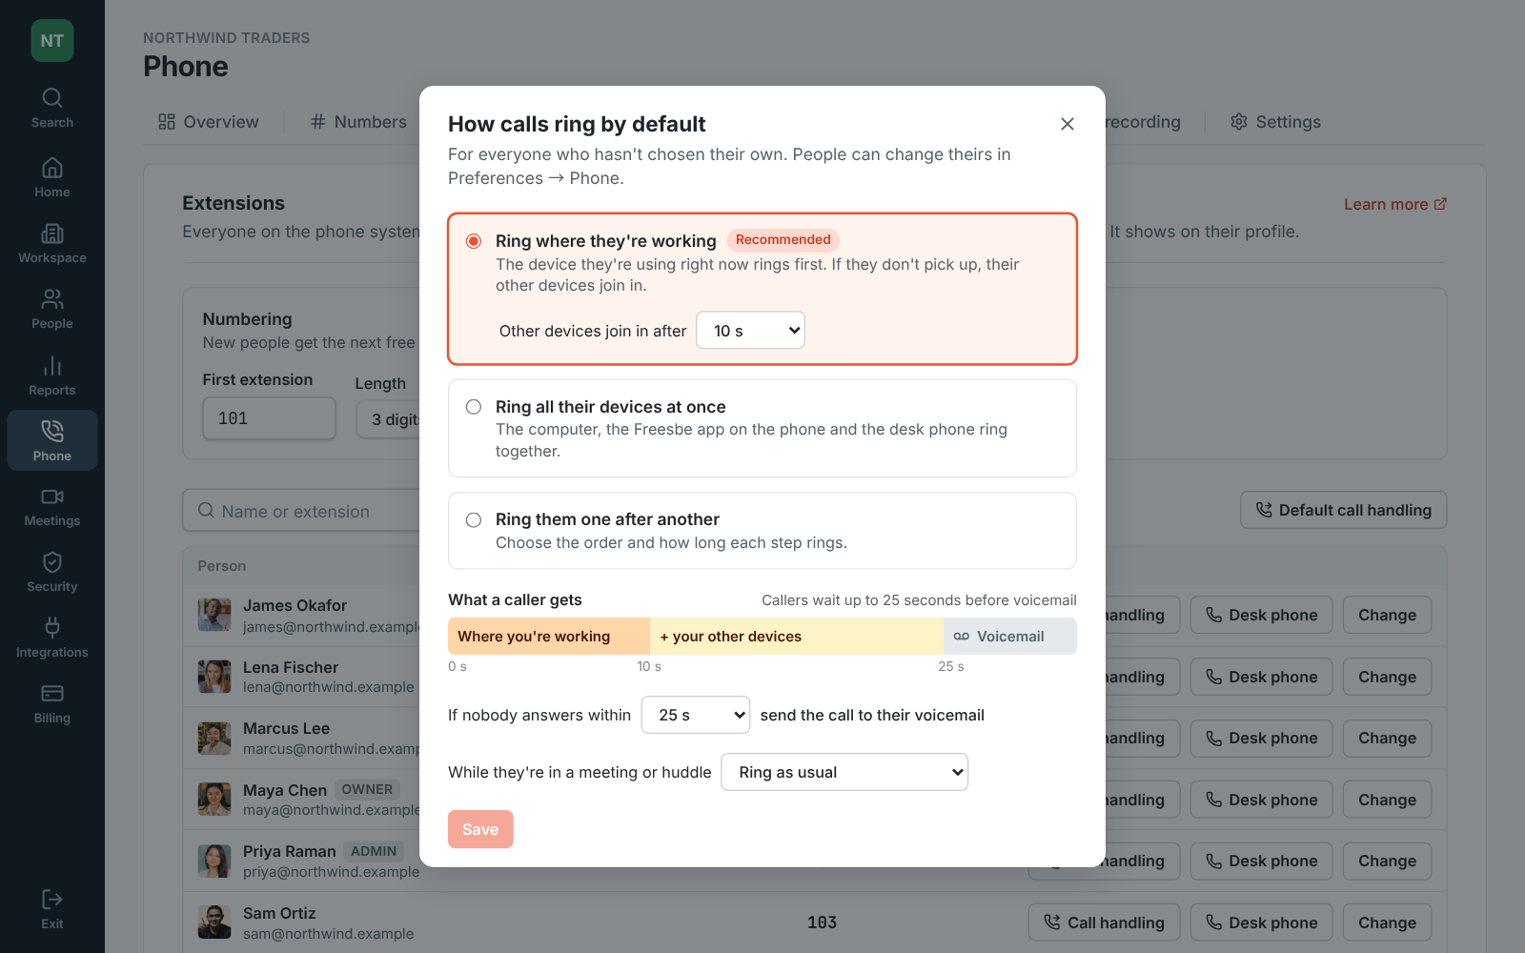Open Integrations in the sidebar
1525x953 pixels.
[52, 638]
